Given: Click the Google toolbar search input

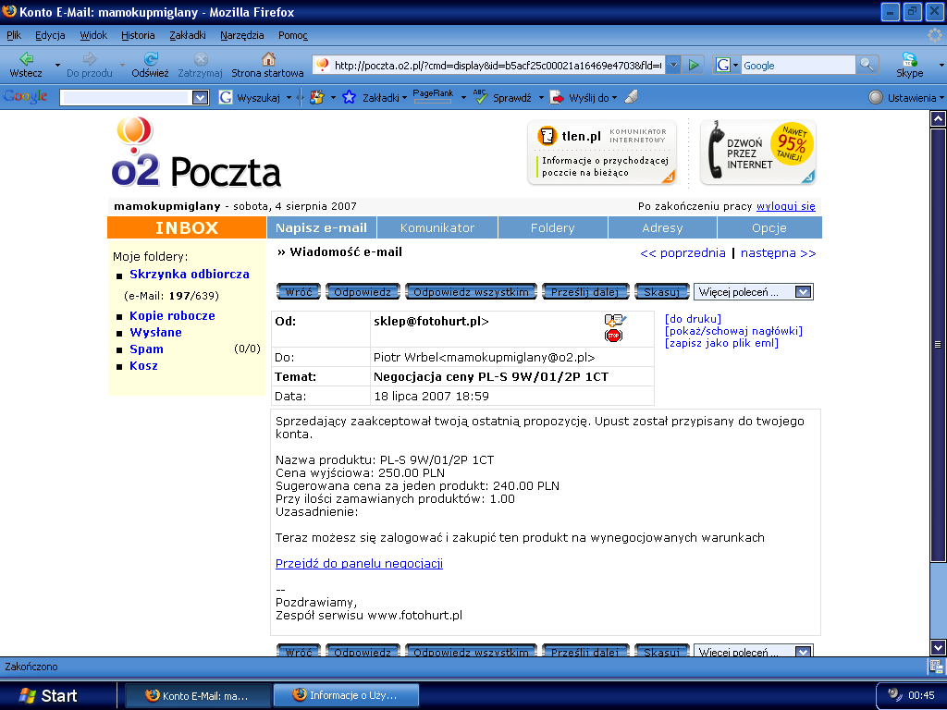Looking at the screenshot, I should point(126,97).
